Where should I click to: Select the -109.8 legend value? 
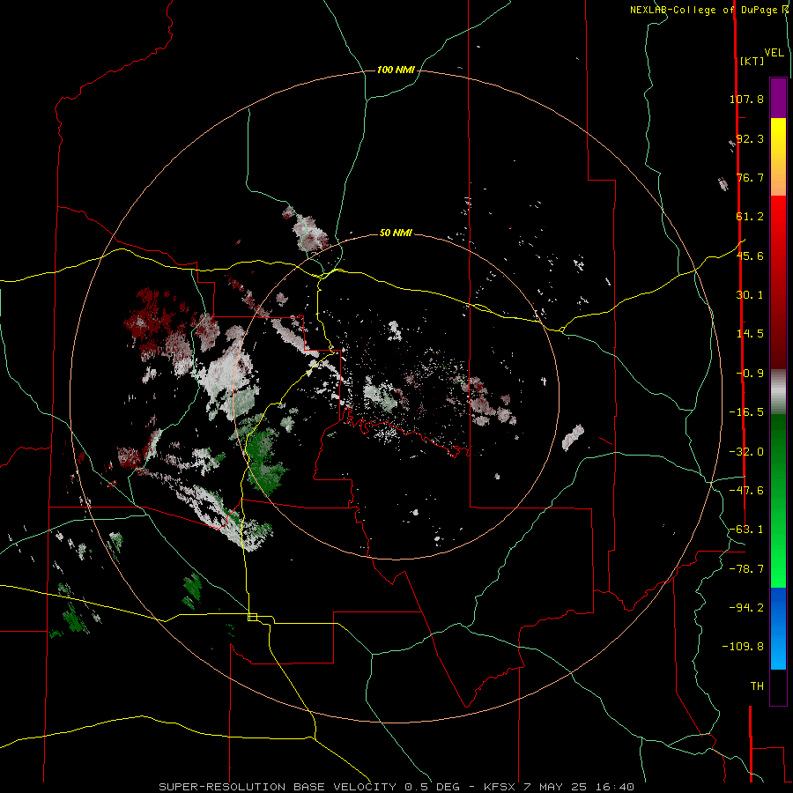tap(744, 647)
